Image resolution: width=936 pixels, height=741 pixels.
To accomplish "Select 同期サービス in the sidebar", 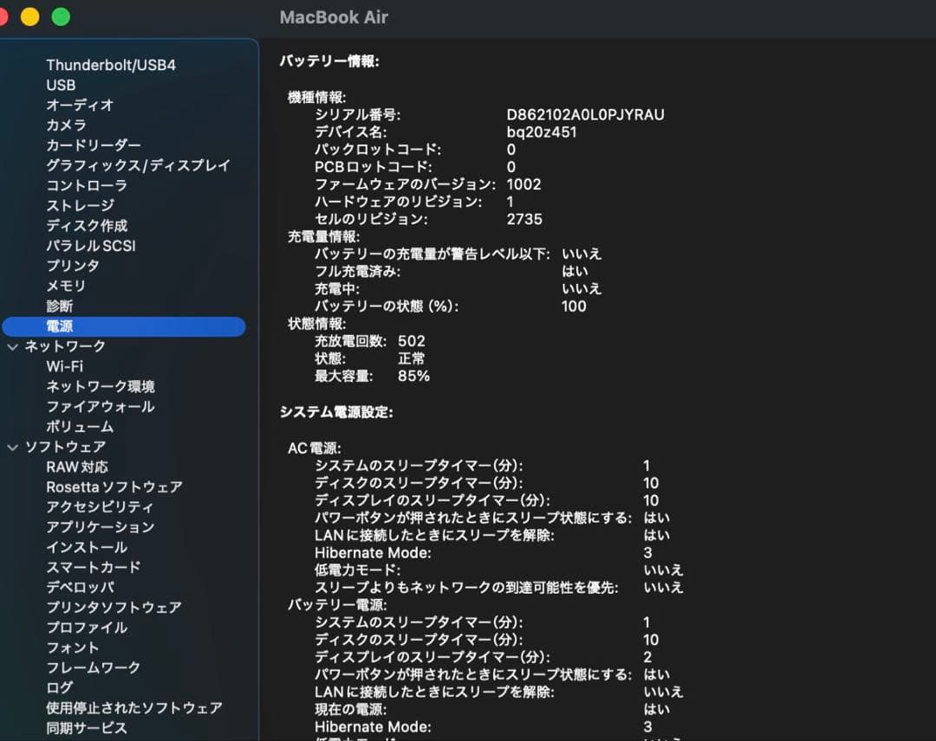I will point(87,728).
